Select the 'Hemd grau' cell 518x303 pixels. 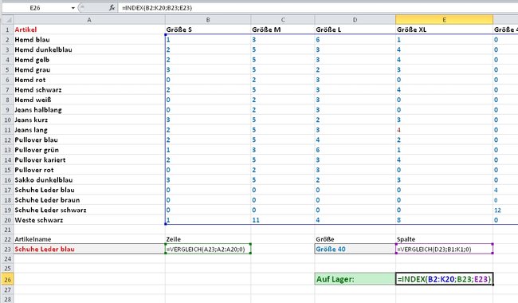coord(89,69)
